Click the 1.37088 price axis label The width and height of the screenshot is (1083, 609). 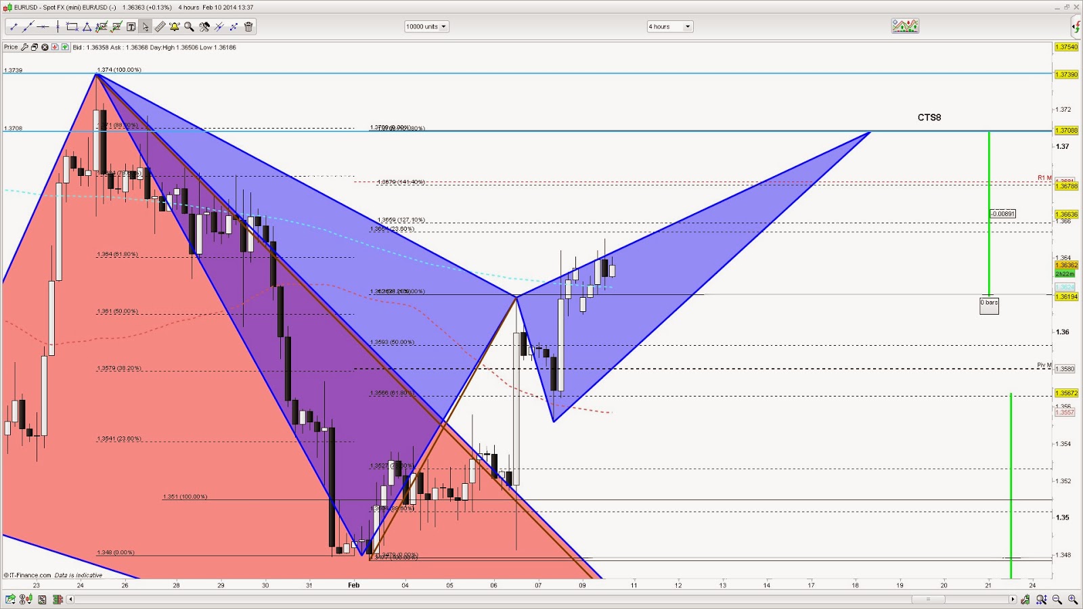pyautogui.click(x=1066, y=131)
